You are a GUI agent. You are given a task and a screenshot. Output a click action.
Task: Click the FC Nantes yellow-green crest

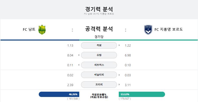pos(42,29)
